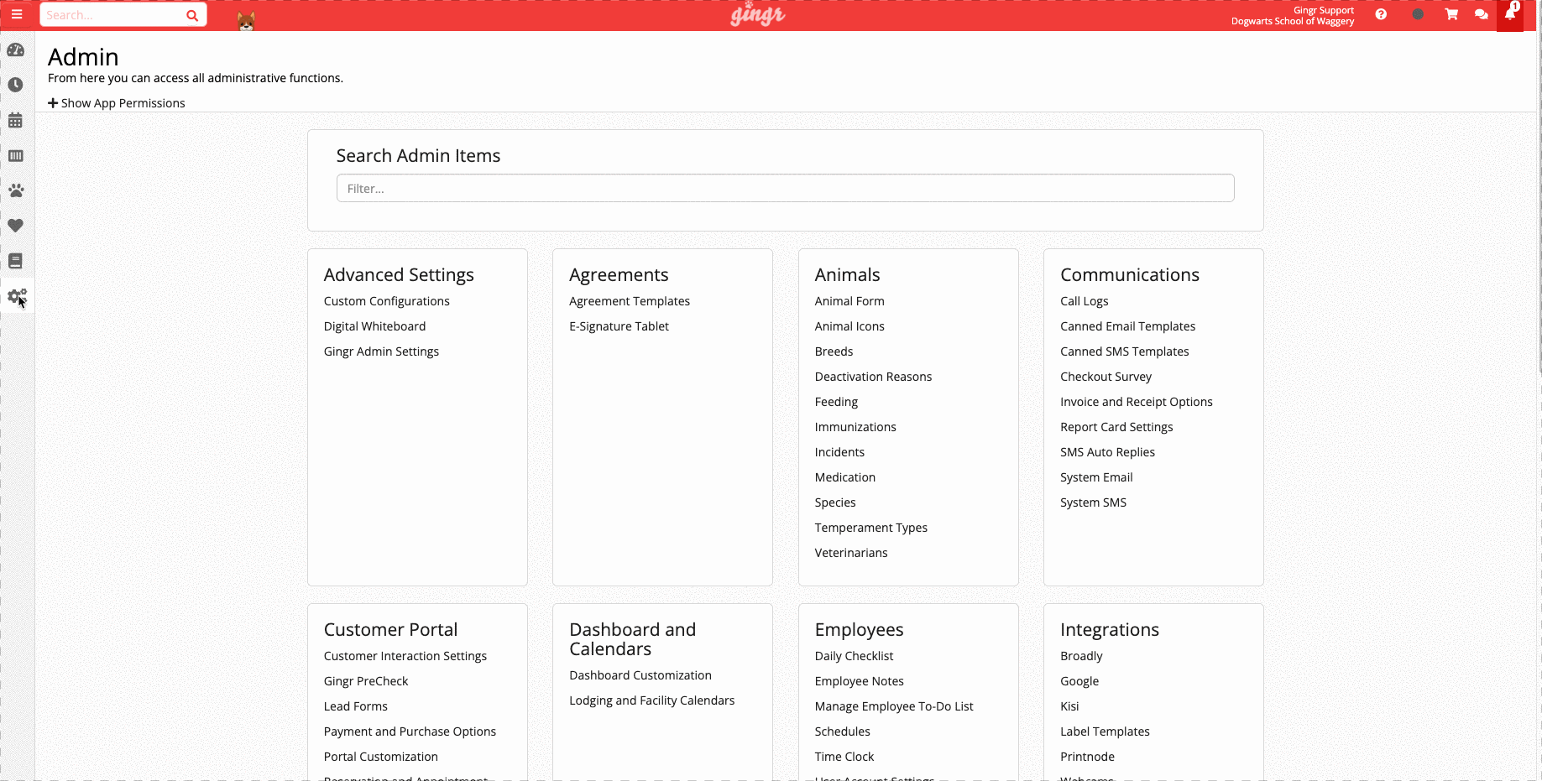
Task: Open Employee Notes
Action: pyautogui.click(x=860, y=681)
